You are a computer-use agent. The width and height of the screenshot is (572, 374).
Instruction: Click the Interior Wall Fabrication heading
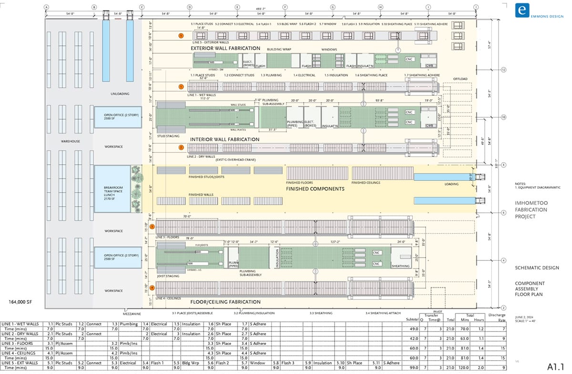coord(225,139)
